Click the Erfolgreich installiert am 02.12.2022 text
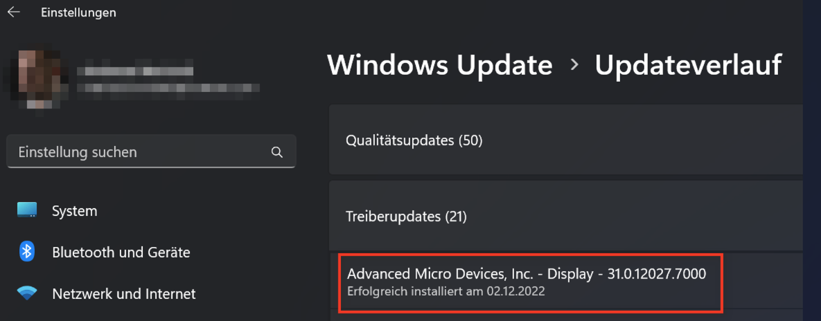Viewport: 821px width, 321px height. tap(446, 291)
